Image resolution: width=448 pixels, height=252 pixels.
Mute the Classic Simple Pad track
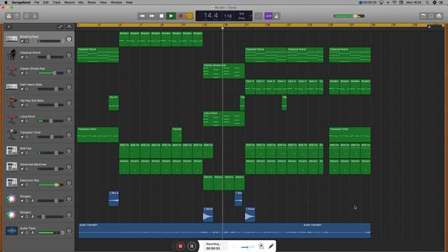22,73
